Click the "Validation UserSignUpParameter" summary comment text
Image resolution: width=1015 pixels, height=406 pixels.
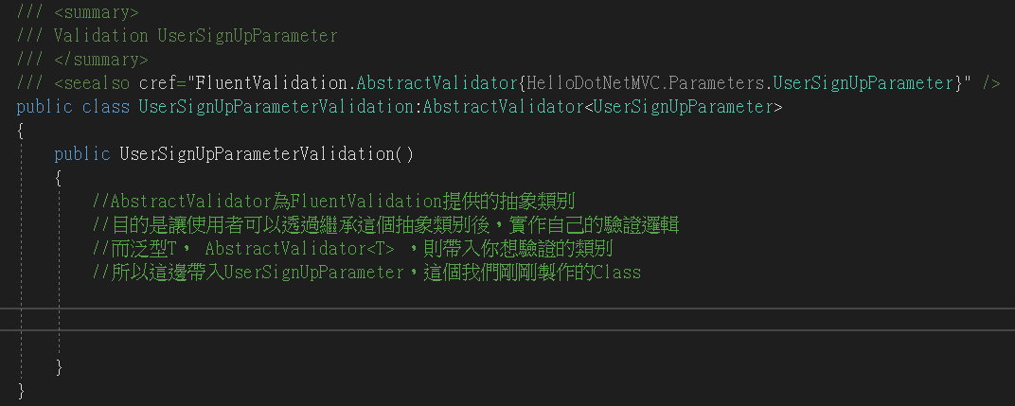[195, 36]
